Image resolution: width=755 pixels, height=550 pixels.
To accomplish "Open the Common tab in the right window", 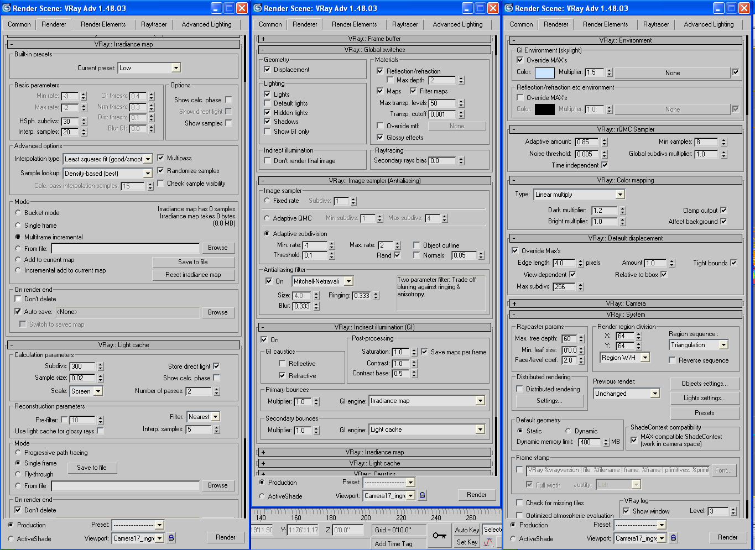I will (x=522, y=24).
